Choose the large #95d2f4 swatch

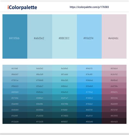click(89, 37)
